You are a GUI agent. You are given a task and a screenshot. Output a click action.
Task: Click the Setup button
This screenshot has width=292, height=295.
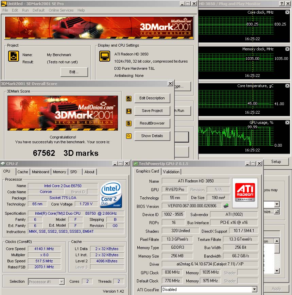coord(276,162)
